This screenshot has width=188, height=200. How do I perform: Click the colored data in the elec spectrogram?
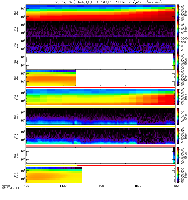(51, 77)
